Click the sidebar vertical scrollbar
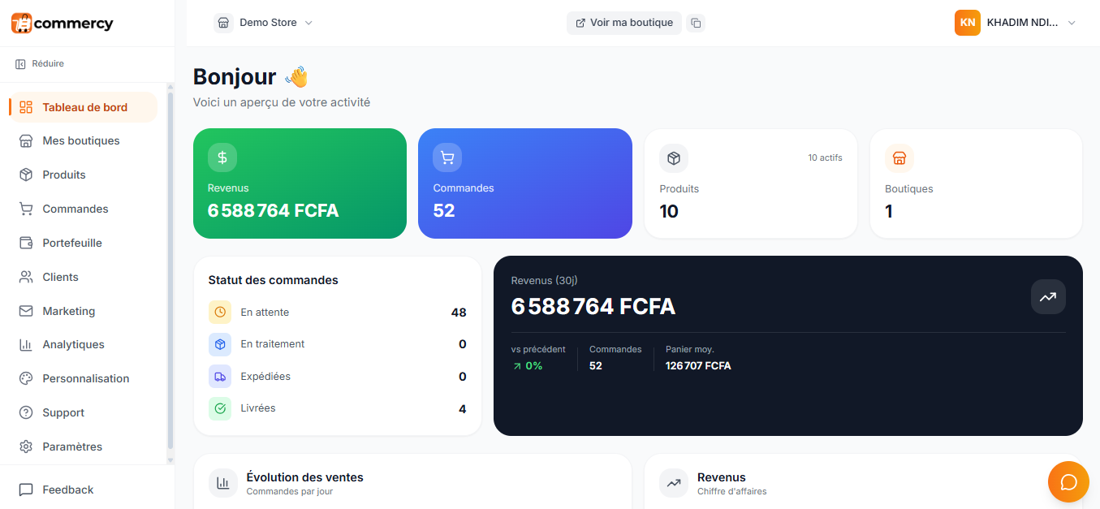 170,268
